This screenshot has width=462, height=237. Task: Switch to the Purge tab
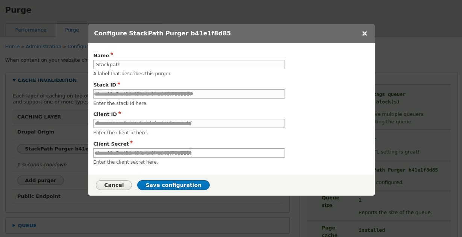[72, 30]
